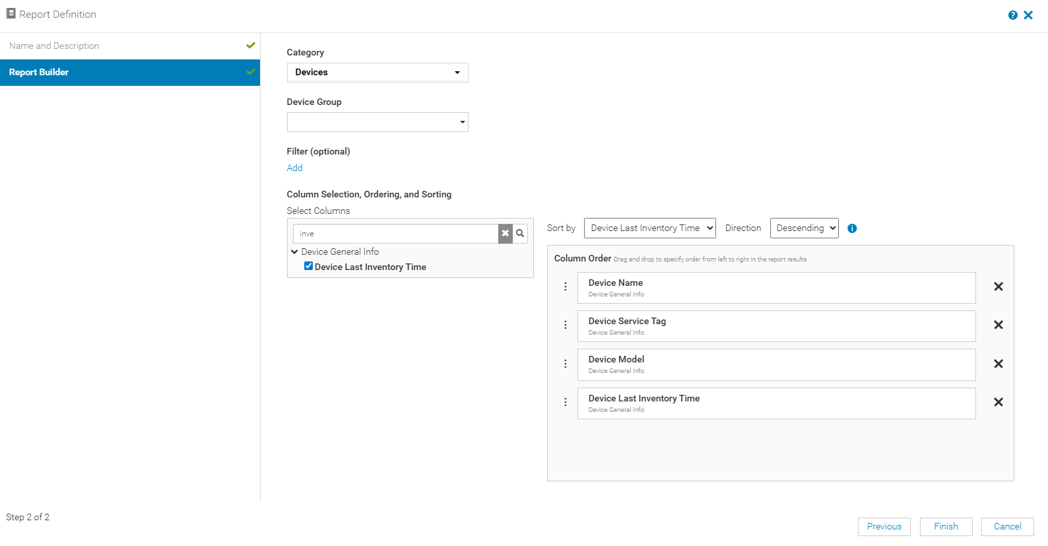The image size is (1048, 546).
Task: Collapse Device General Info tree node
Action: coord(294,252)
